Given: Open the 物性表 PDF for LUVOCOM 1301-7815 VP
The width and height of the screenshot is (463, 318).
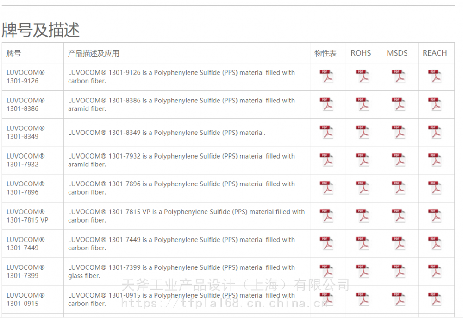Looking at the screenshot, I should click(x=326, y=216).
